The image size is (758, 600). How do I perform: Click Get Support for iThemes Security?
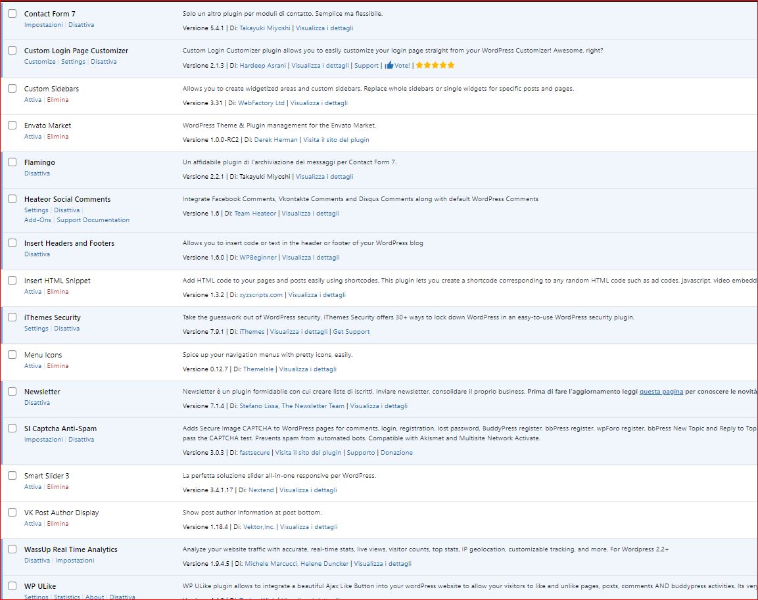point(352,331)
